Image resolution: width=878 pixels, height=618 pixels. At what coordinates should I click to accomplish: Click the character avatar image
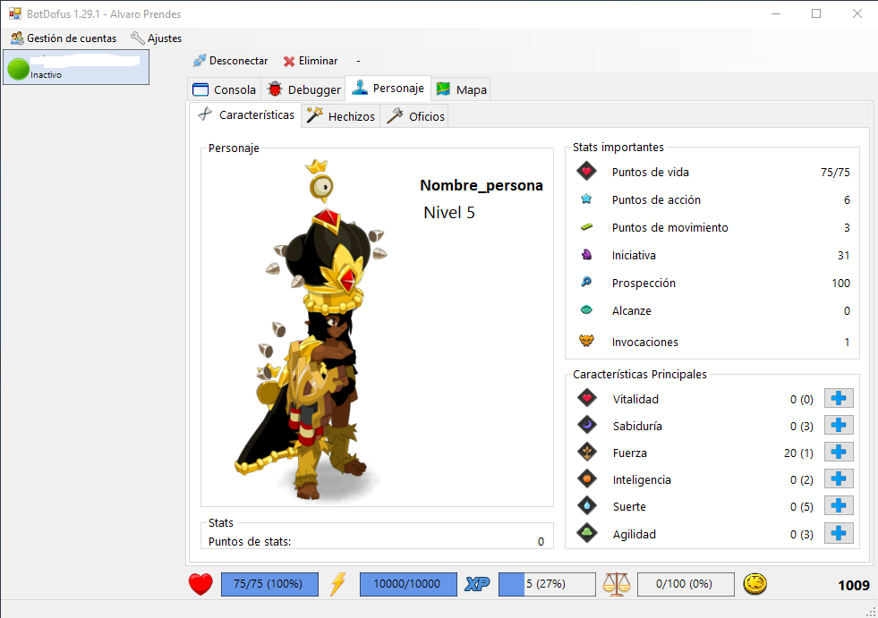coord(311,330)
